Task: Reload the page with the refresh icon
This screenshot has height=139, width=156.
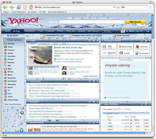Action: [x=19, y=7]
